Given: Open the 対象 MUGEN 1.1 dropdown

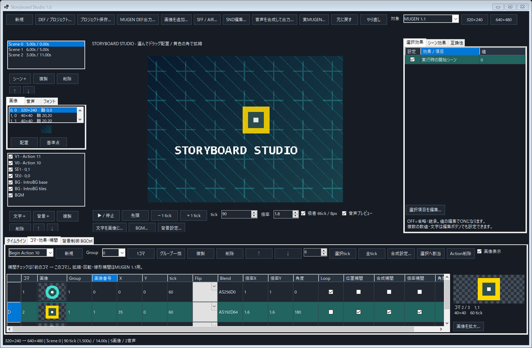Looking at the screenshot, I should (455, 19).
